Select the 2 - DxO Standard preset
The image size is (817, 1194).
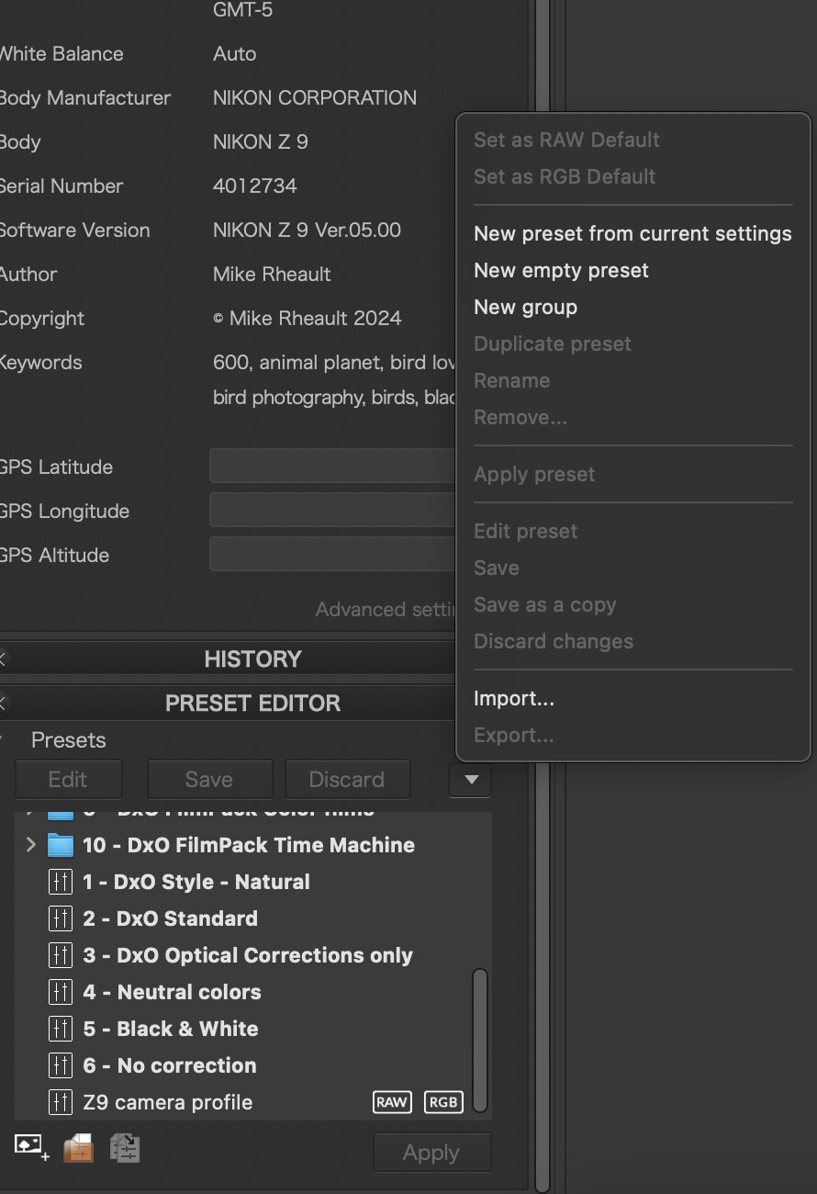click(171, 918)
